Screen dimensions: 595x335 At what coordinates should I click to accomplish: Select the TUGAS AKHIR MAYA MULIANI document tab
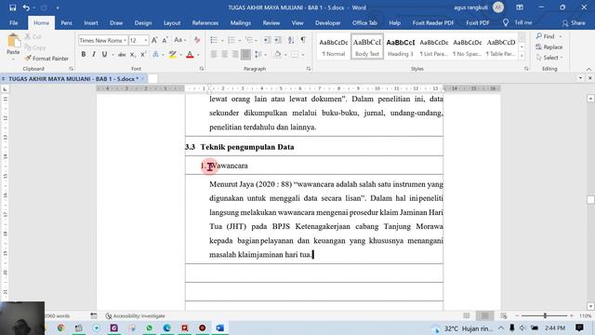tap(73, 78)
